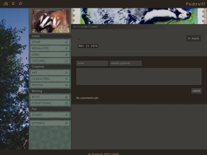Click the No comments yet text
Image resolution: width=207 pixels, height=155 pixels.
click(x=87, y=98)
